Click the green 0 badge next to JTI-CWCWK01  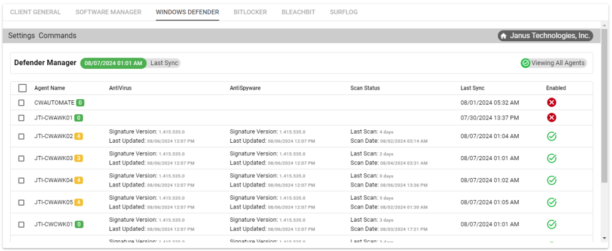tap(78, 225)
